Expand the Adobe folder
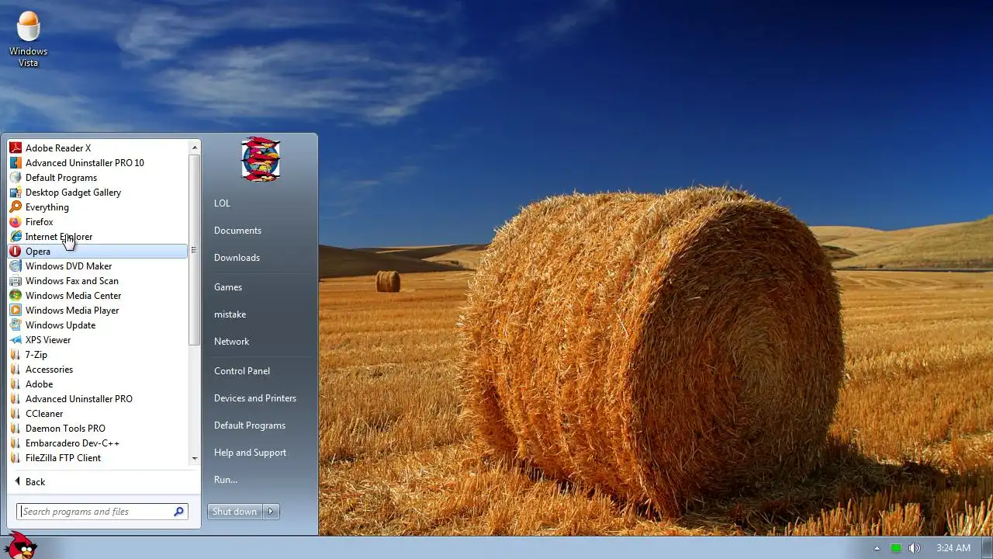Screen dimensions: 993x559 98,384
